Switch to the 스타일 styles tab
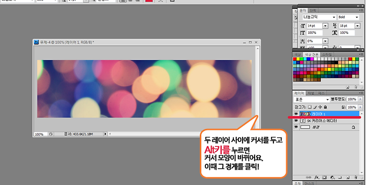The width and height of the screenshot is (366, 185). coord(326,55)
